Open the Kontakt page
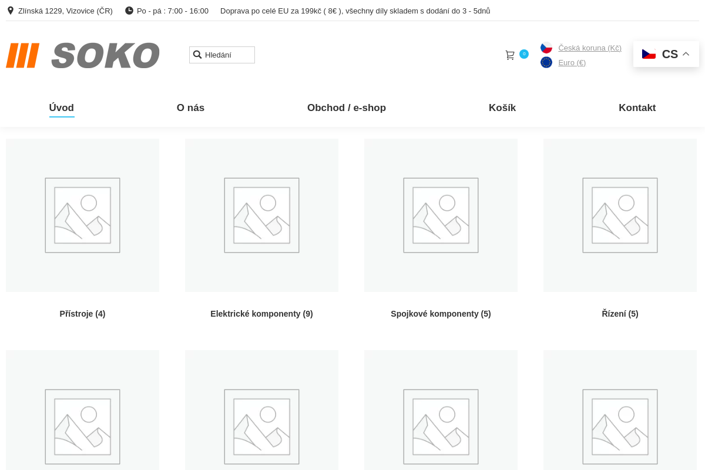The image size is (705, 470). coord(637,108)
